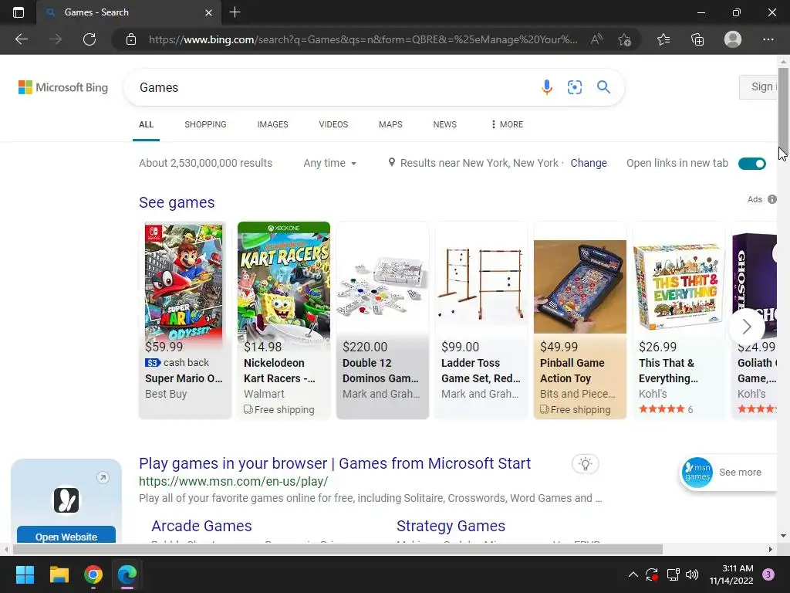Screen dimensions: 790x593
Task: Open notification center badge
Action: [768, 574]
